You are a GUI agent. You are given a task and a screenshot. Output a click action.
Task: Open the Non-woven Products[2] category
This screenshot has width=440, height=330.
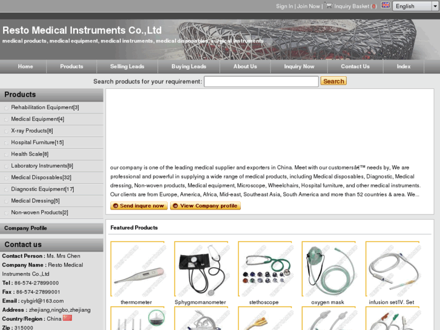point(39,213)
